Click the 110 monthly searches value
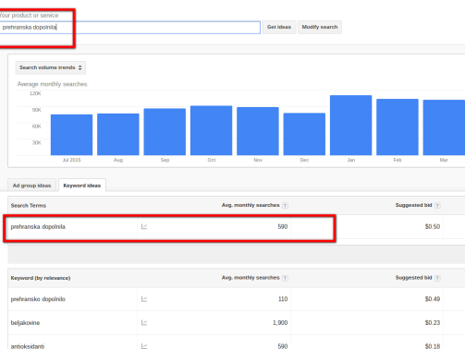Screen dimensions: 465x349 283,299
